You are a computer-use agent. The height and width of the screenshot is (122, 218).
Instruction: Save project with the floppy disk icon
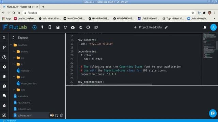[58, 27]
